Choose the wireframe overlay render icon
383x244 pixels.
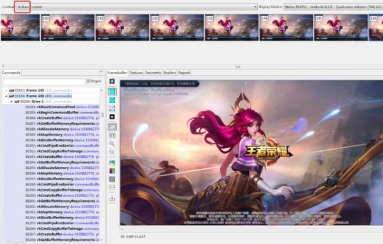point(112,100)
